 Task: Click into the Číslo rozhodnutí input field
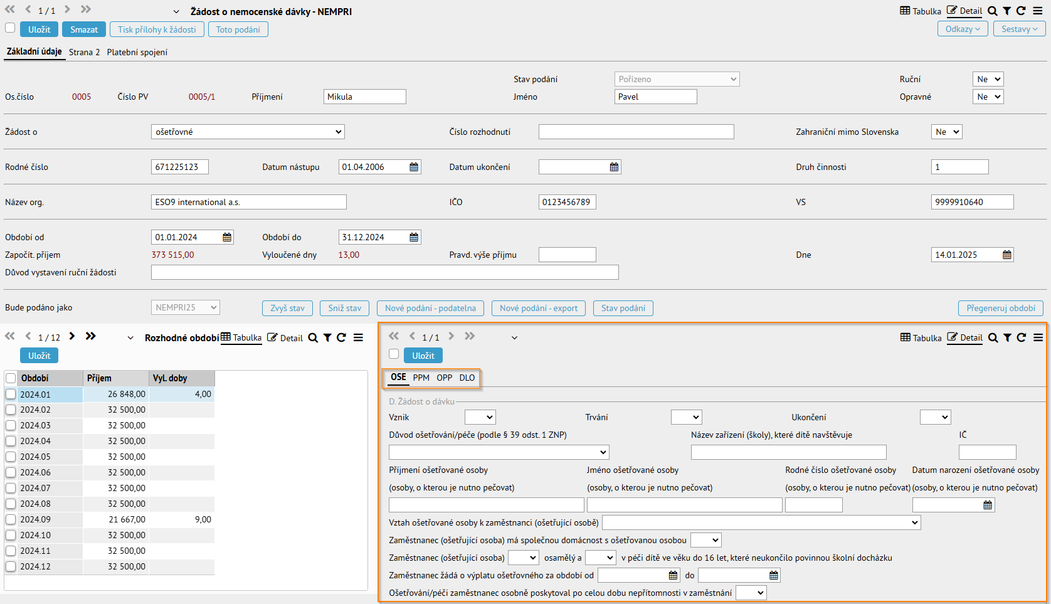[636, 132]
